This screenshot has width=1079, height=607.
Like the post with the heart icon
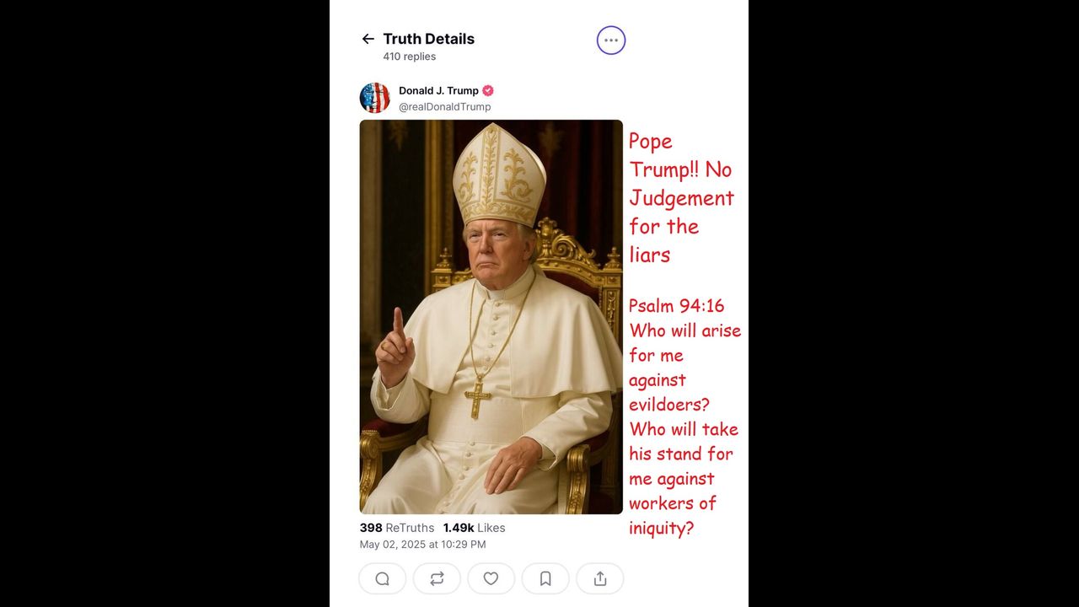pyautogui.click(x=491, y=578)
